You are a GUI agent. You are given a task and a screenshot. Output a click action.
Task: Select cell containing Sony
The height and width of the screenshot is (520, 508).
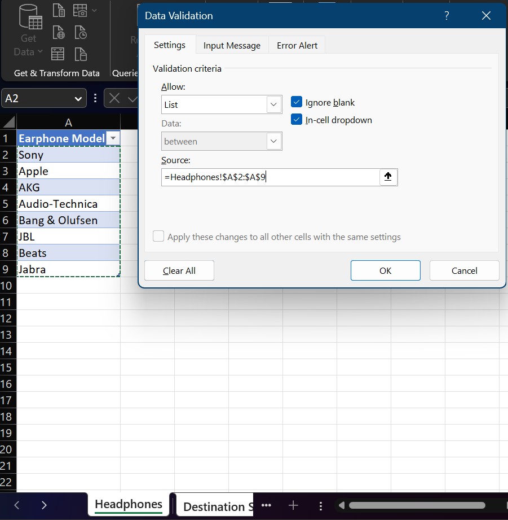tap(68, 155)
